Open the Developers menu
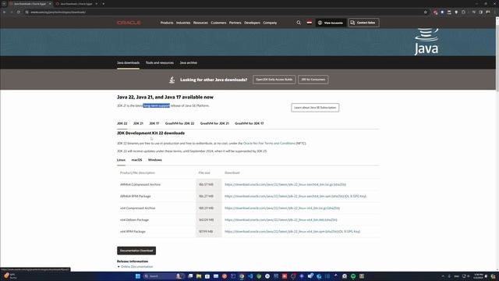Screen dimensions: 499x281 [x=252, y=23]
